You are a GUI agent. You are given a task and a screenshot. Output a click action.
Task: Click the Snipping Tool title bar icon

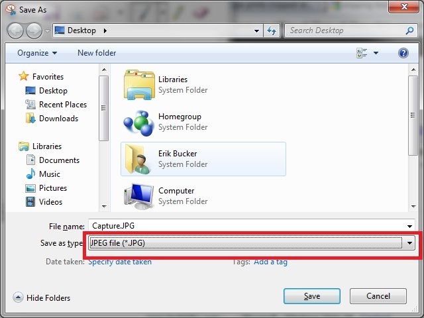11,10
